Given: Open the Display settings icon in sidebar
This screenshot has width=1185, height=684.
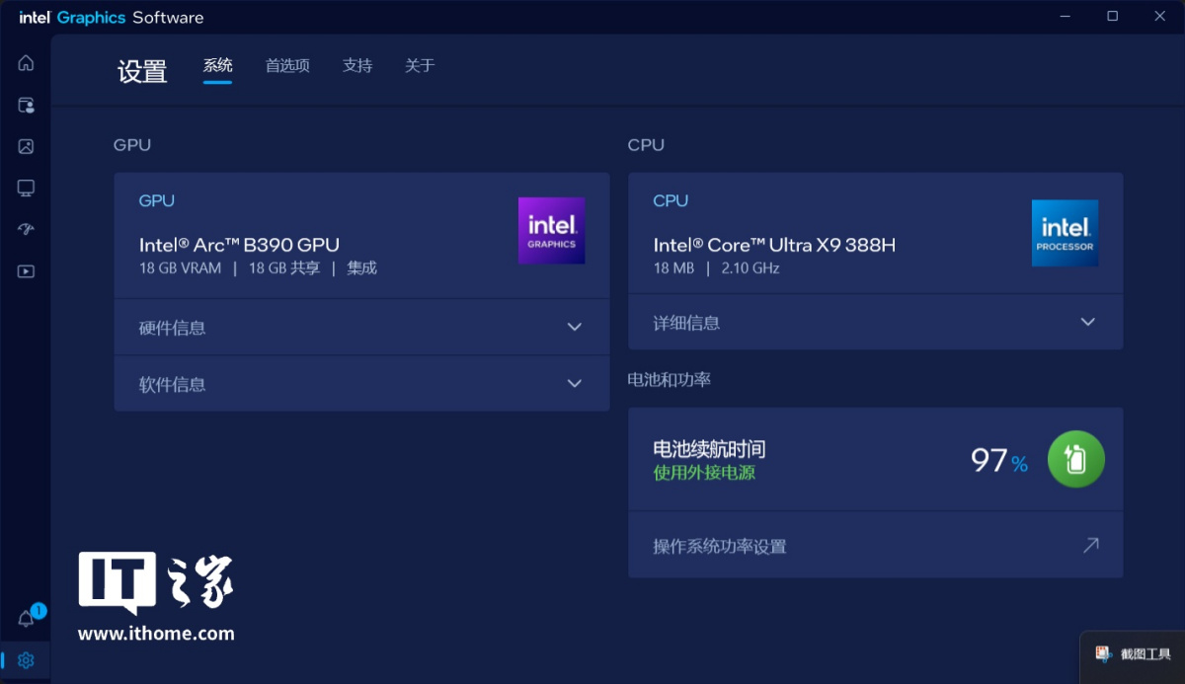Looking at the screenshot, I should coord(26,188).
